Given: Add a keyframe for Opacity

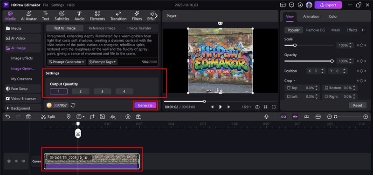Looking at the screenshot, I should [x=361, y=61].
